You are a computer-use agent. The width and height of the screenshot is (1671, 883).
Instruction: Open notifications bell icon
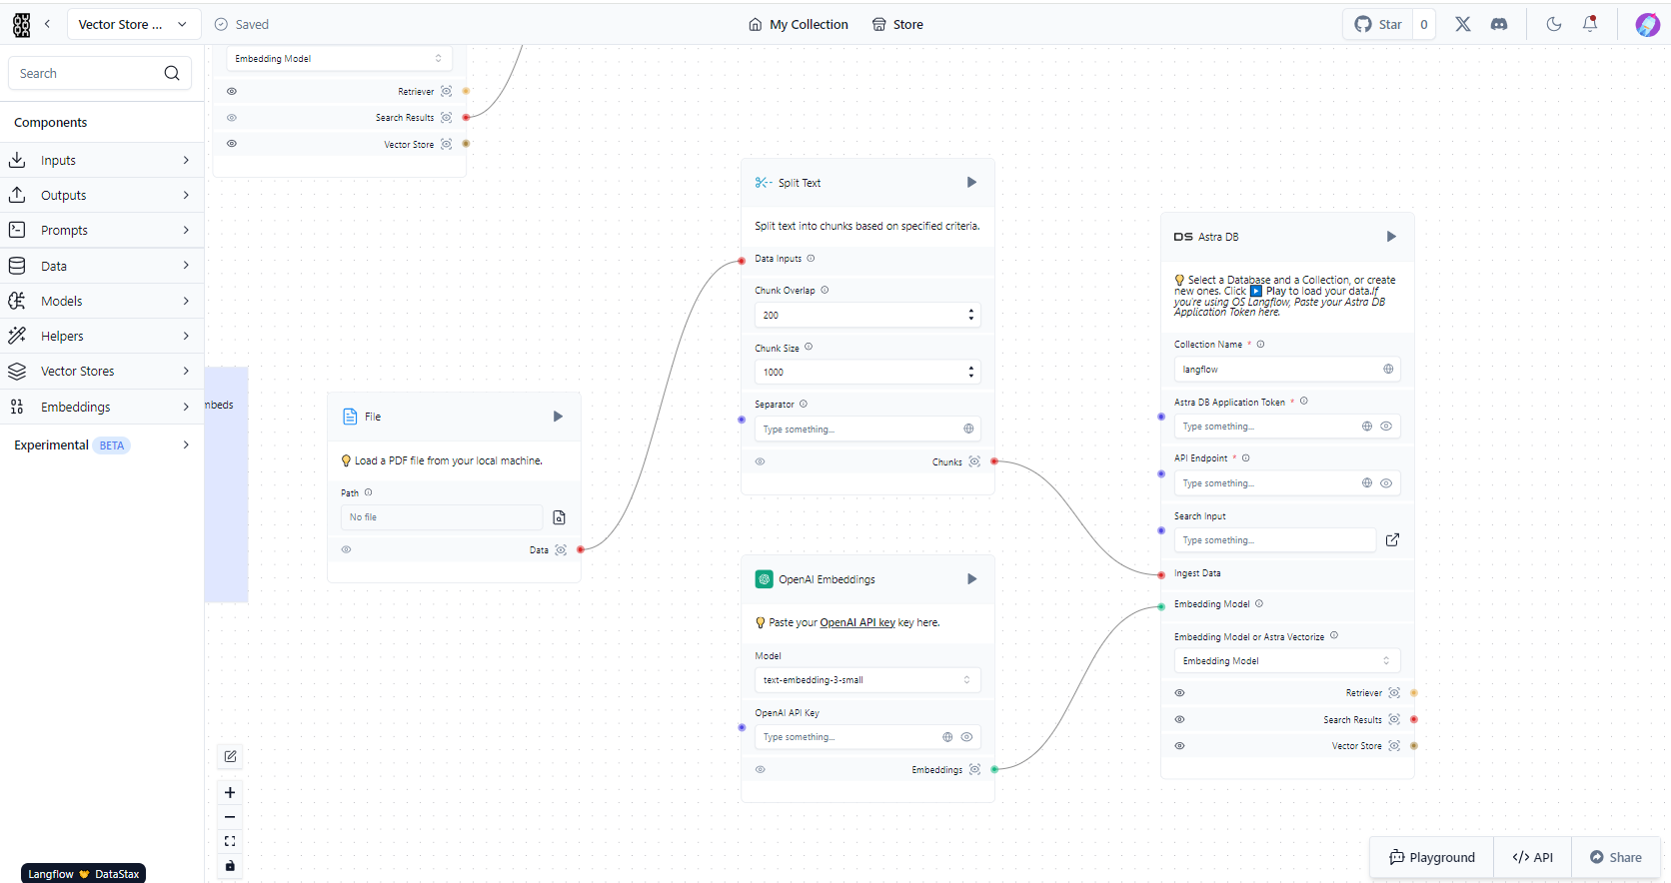1590,24
